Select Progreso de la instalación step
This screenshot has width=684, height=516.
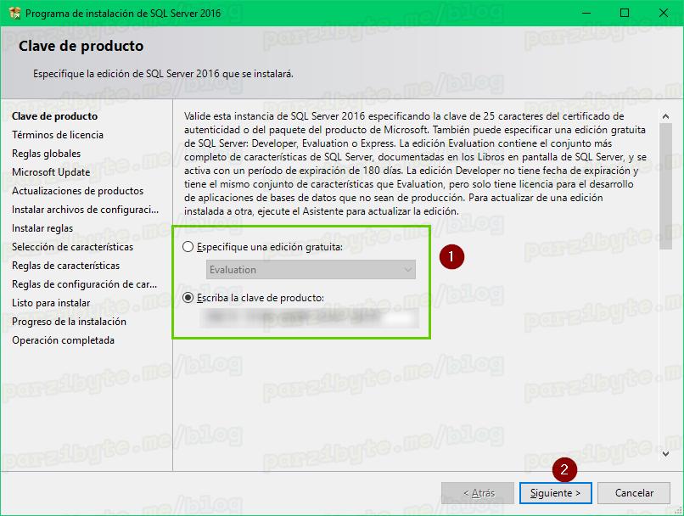click(69, 322)
